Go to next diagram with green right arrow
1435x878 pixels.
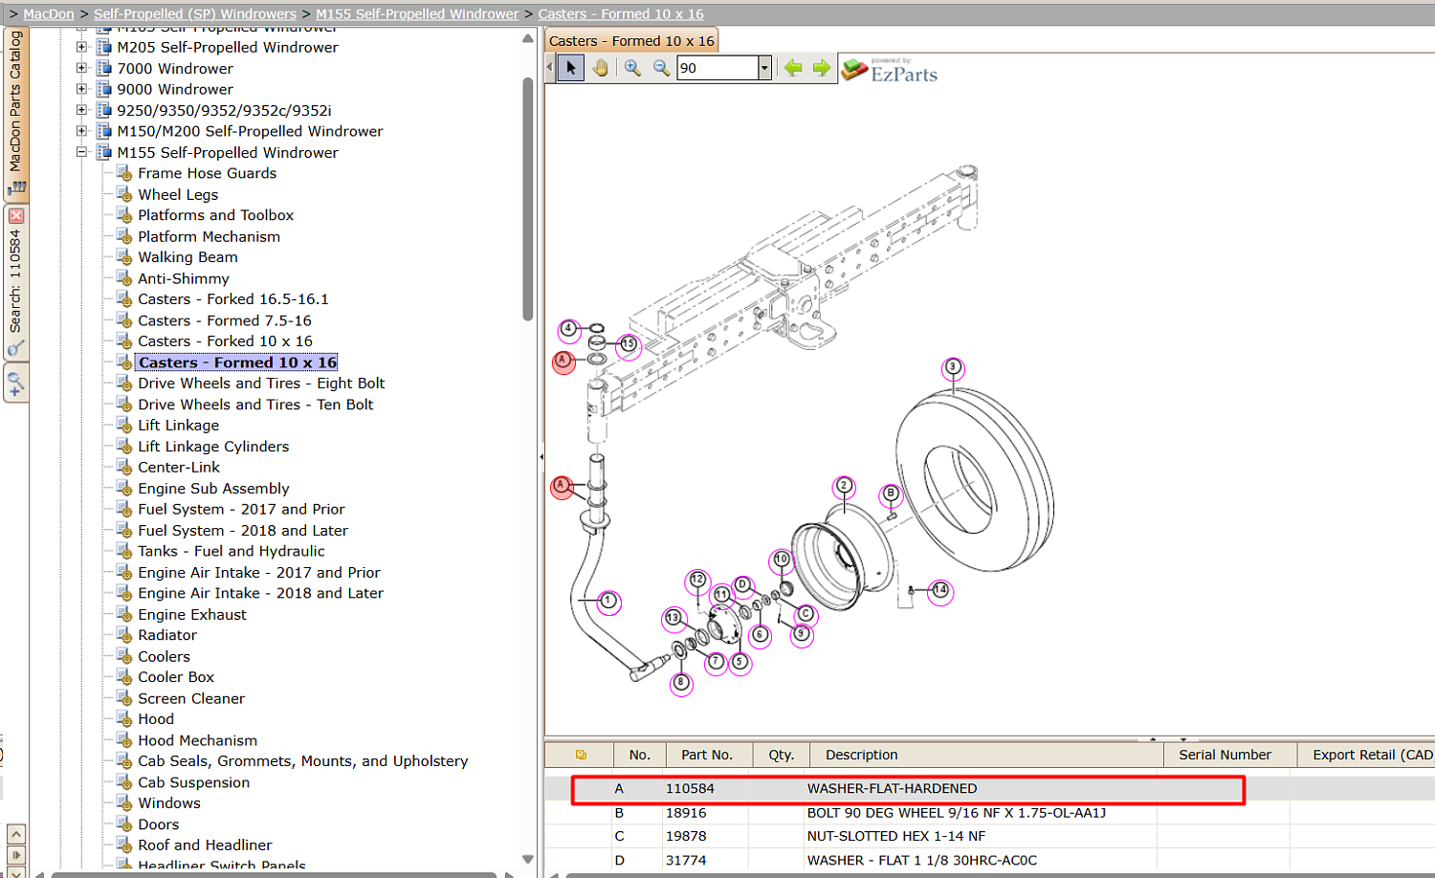pyautogui.click(x=822, y=68)
